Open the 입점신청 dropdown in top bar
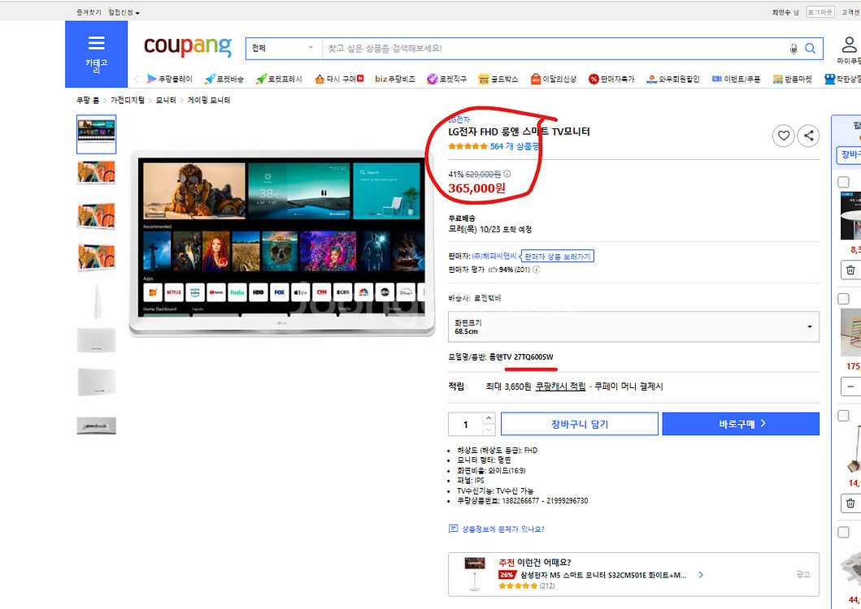 [x=124, y=13]
